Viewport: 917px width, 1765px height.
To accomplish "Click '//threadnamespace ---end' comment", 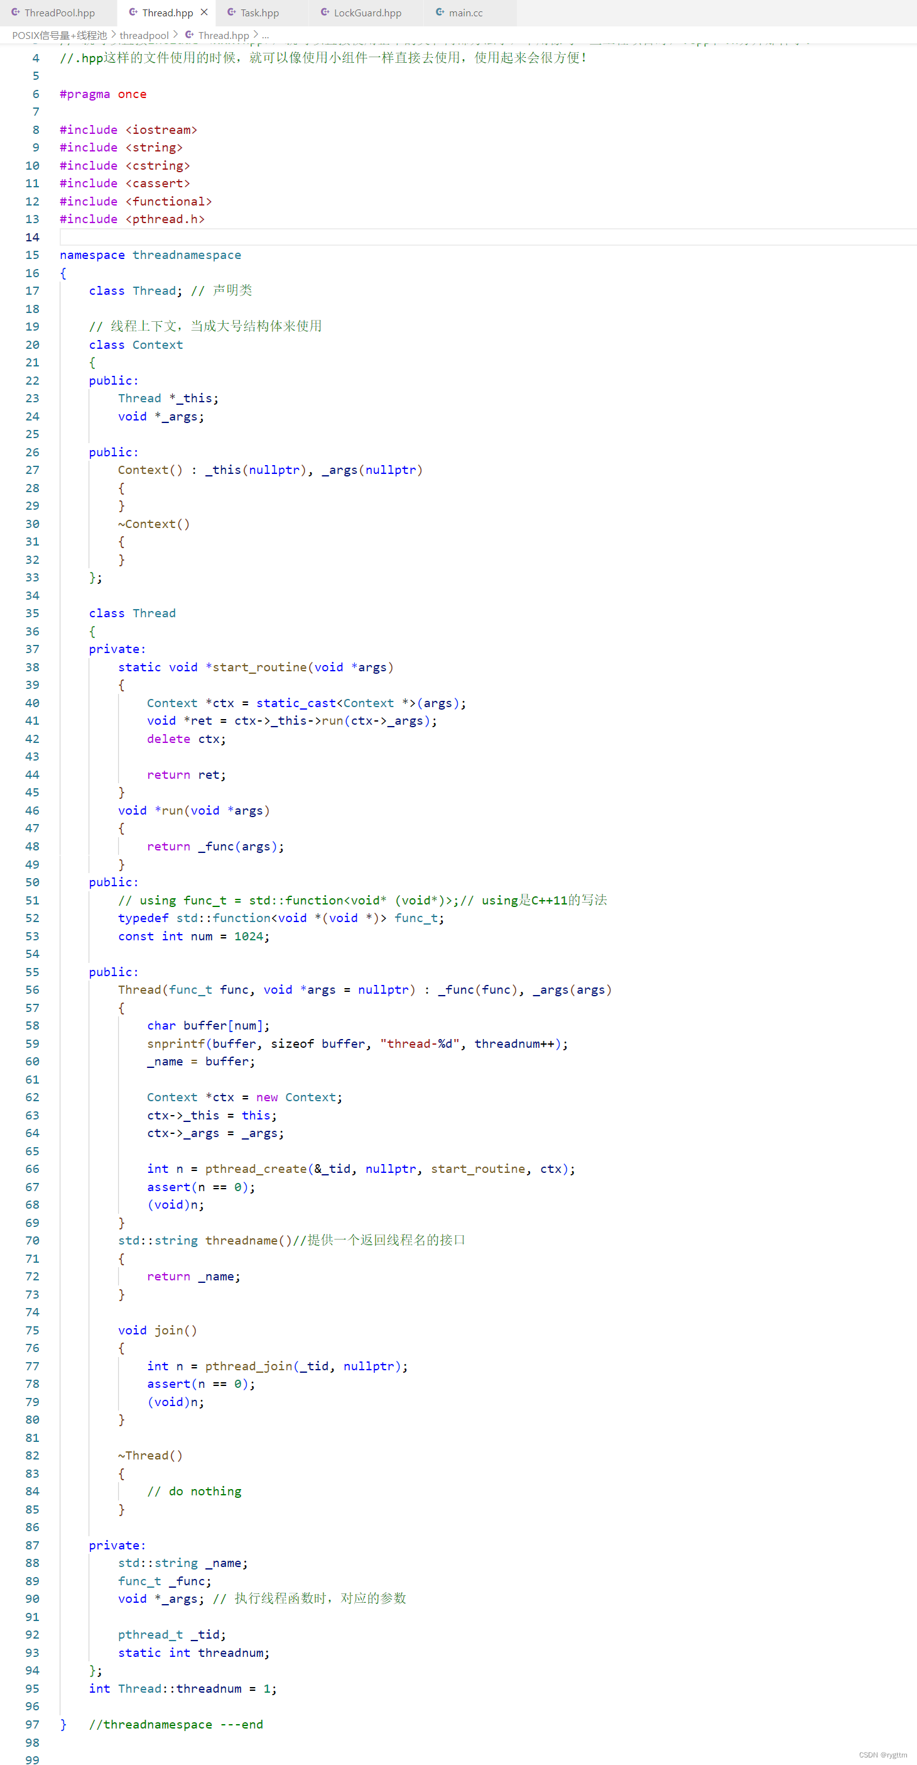I will click(x=175, y=1724).
